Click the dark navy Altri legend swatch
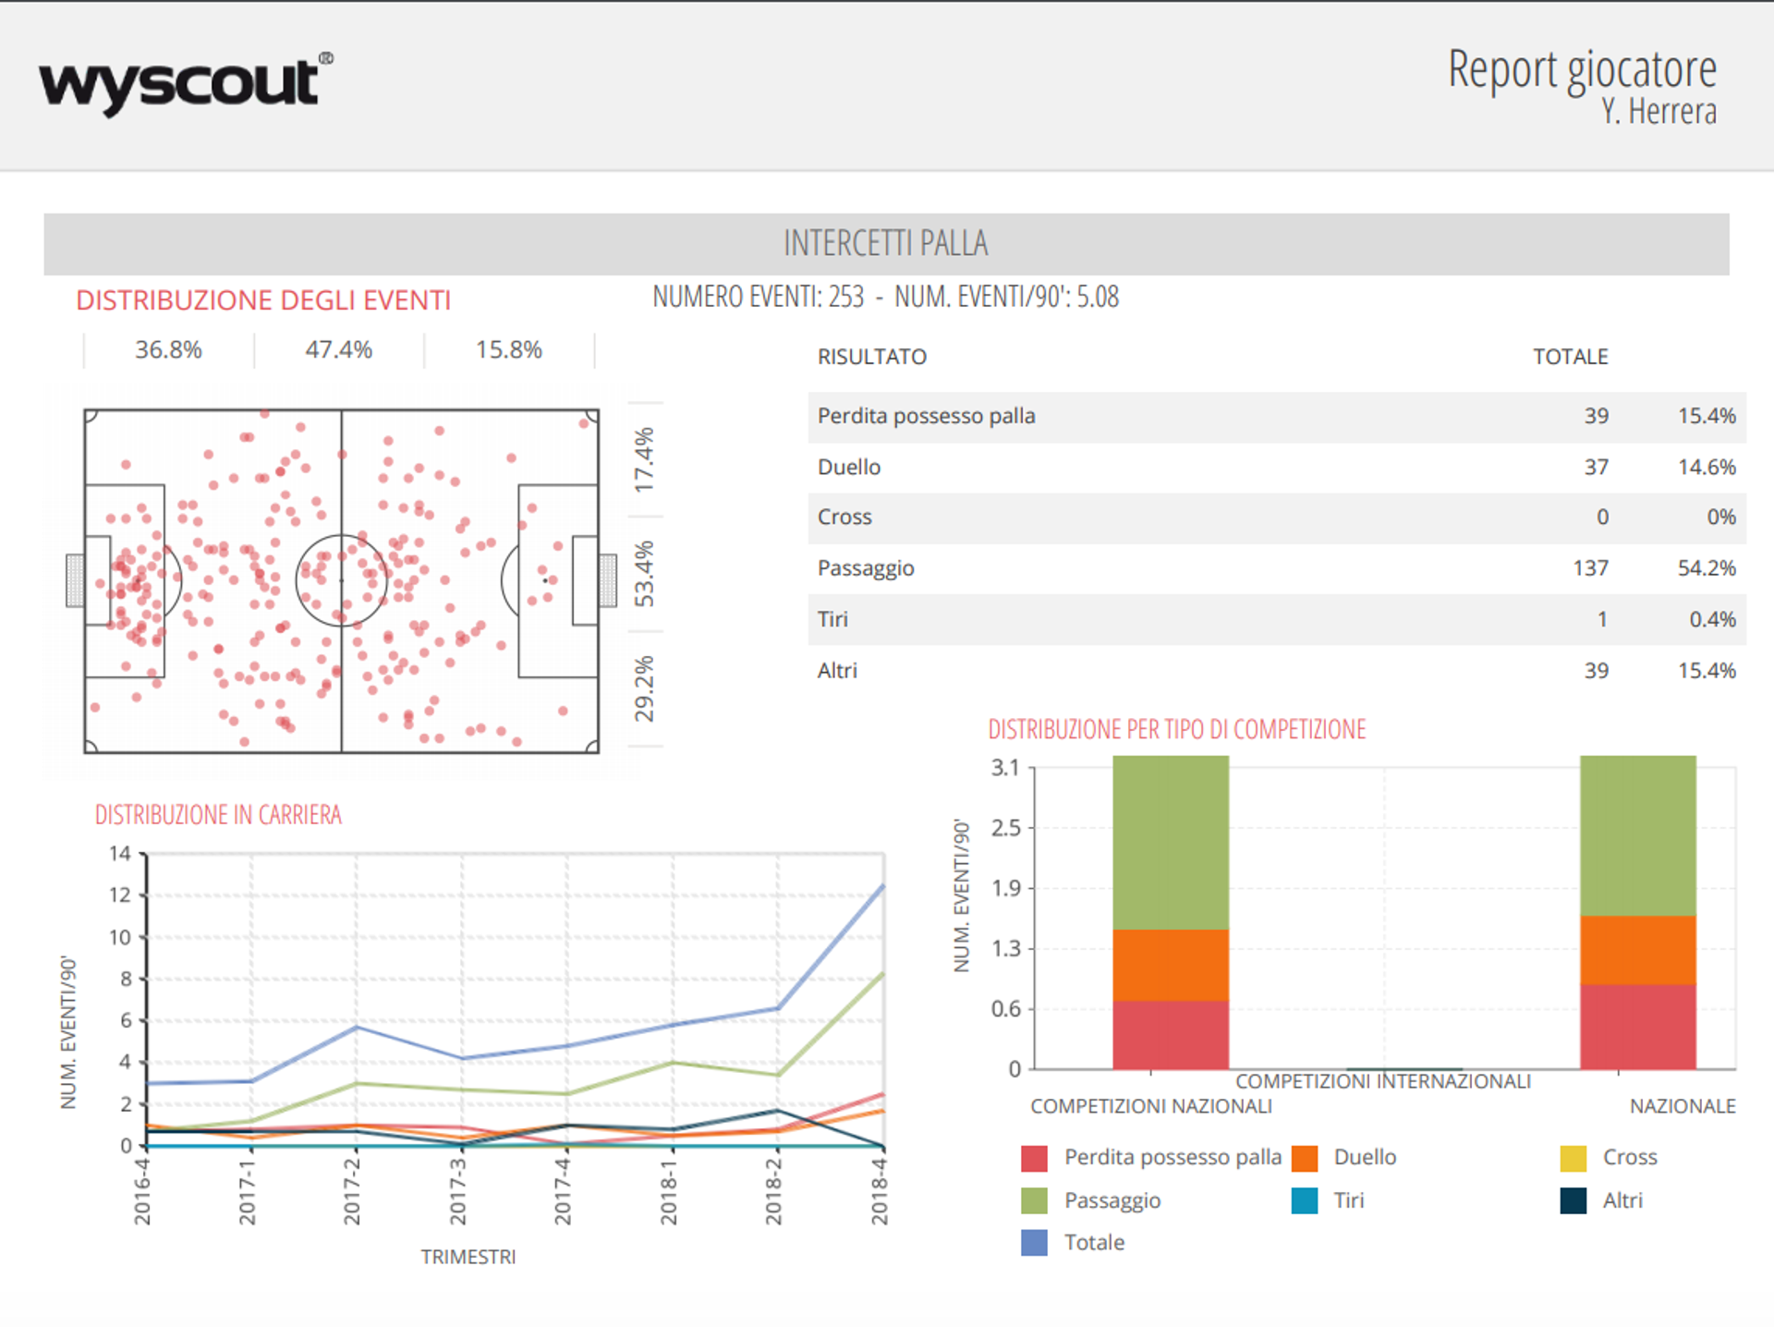This screenshot has height=1327, width=1774. [1573, 1200]
